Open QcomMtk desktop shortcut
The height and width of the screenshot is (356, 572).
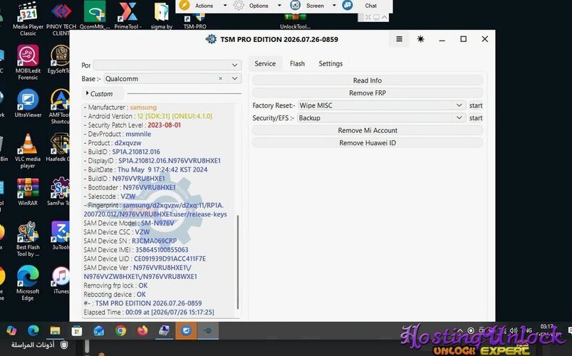pos(95,16)
